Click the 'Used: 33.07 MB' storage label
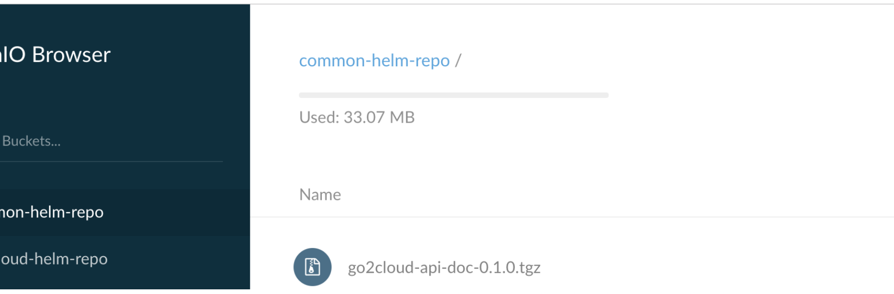Screen dimensions: 894x294 tap(356, 117)
